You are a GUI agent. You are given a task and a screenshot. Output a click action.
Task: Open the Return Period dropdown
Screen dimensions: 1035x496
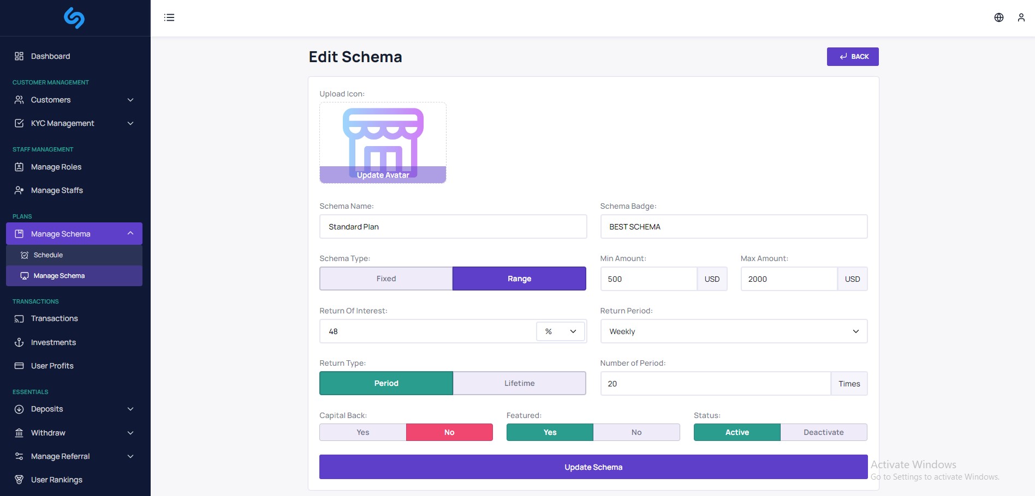(x=733, y=331)
